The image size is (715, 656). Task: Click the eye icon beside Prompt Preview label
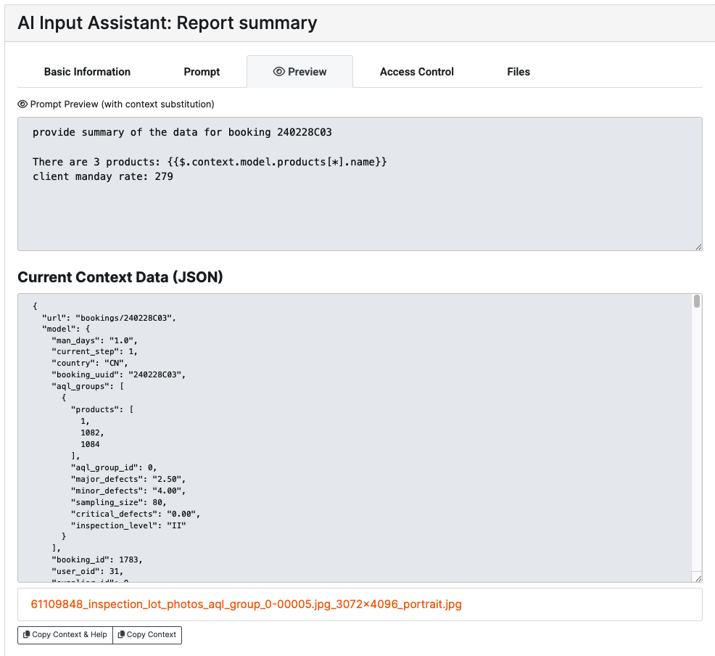(x=22, y=104)
